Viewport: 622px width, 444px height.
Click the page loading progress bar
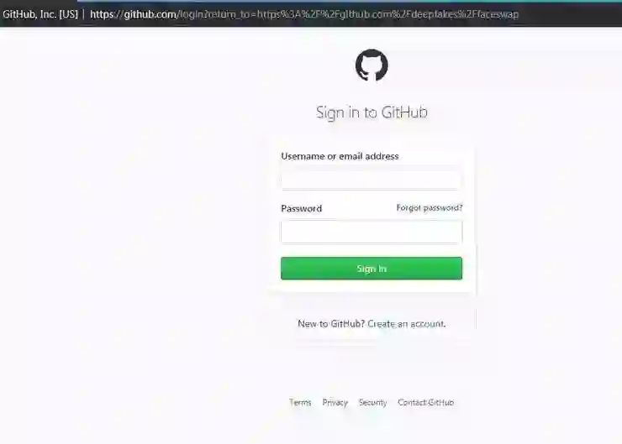coord(350,1)
